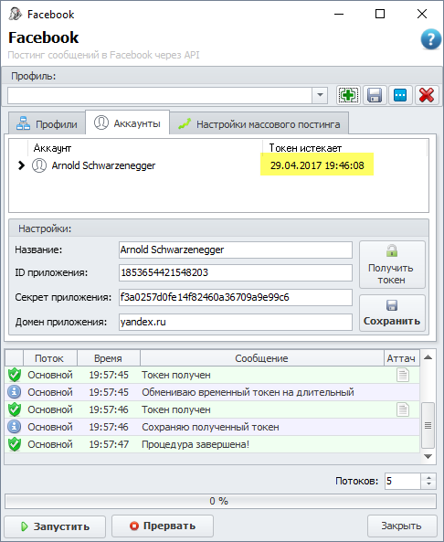This screenshot has width=444, height=542.
Task: Click the log scrollbar down arrow
Action: point(428,457)
